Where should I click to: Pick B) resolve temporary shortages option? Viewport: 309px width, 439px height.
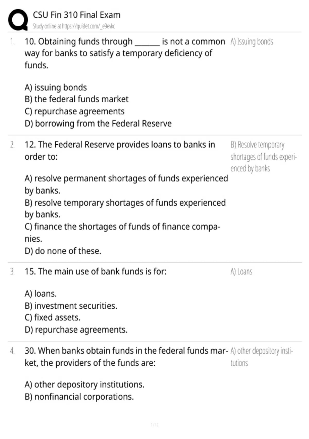click(x=125, y=208)
